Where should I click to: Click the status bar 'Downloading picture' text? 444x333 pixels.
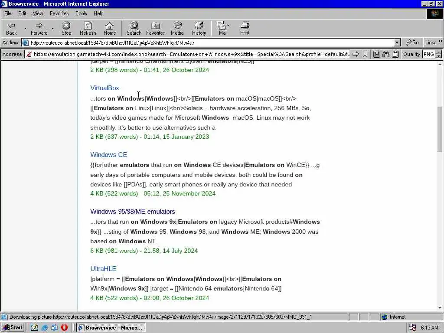(160, 317)
